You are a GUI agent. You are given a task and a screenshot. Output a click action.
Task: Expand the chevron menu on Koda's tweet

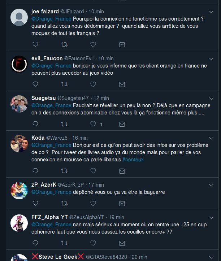(x=211, y=138)
